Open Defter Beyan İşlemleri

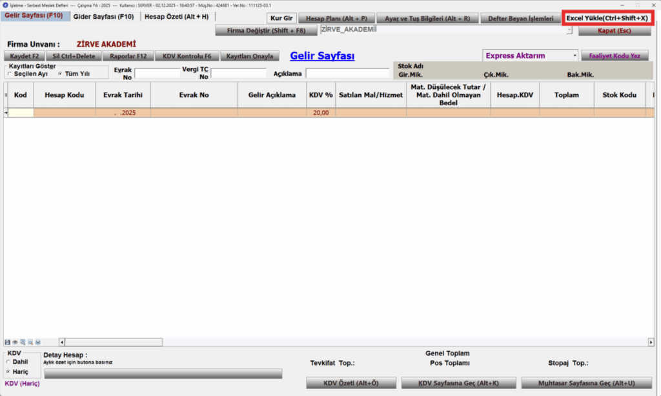tap(521, 19)
